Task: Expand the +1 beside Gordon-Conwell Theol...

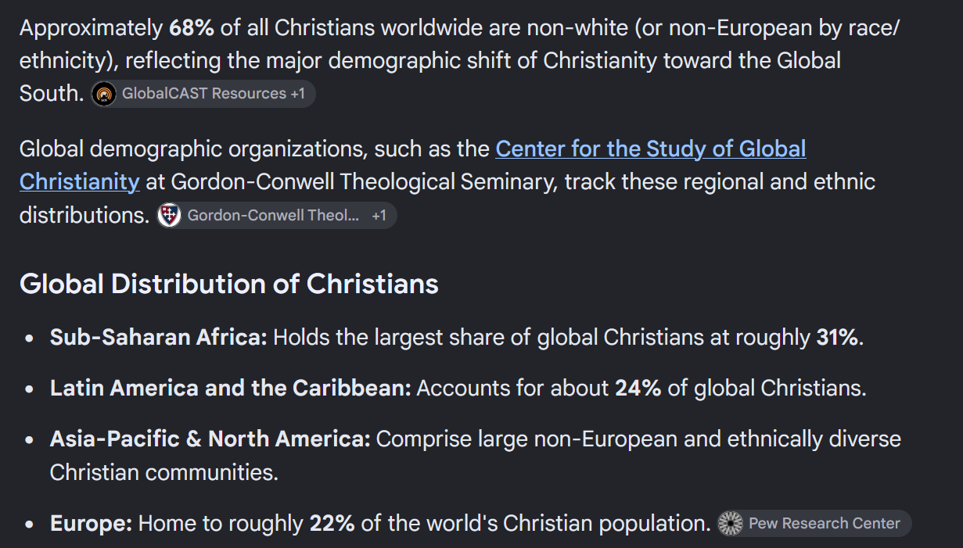Action: coord(379,216)
